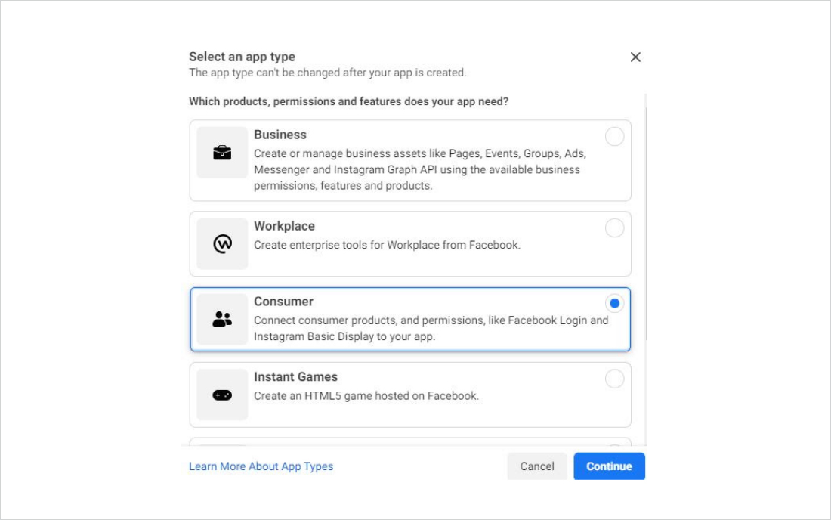Select the Workplace radio button
The width and height of the screenshot is (831, 520).
tap(614, 228)
